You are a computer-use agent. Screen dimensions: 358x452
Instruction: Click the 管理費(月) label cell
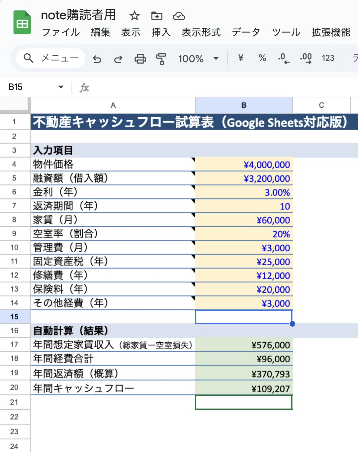pos(113,248)
